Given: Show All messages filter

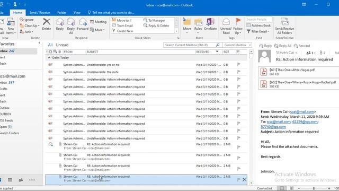Looking at the screenshot, I should [50, 45].
